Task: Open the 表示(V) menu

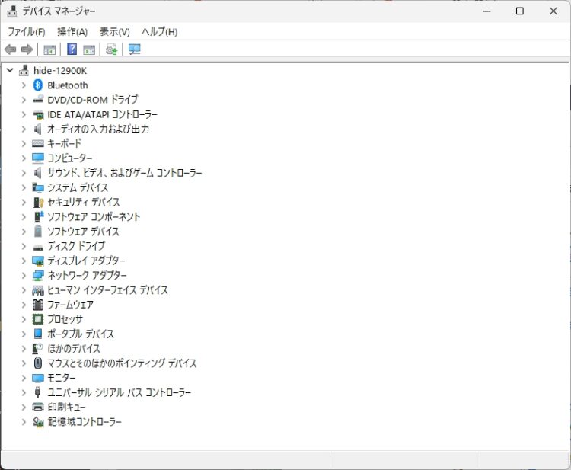Action: [115, 32]
